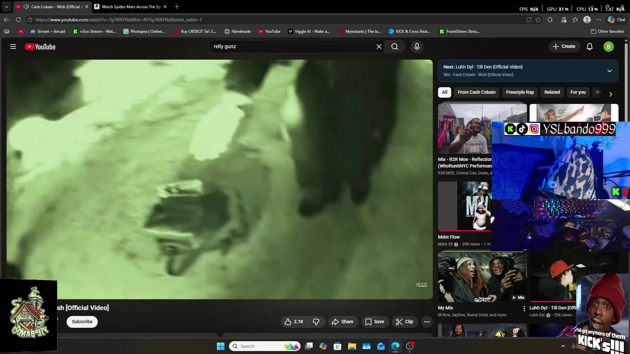Open 'YouTube' bookmark in favorites bar
The height and width of the screenshot is (354, 630).
(269, 31)
